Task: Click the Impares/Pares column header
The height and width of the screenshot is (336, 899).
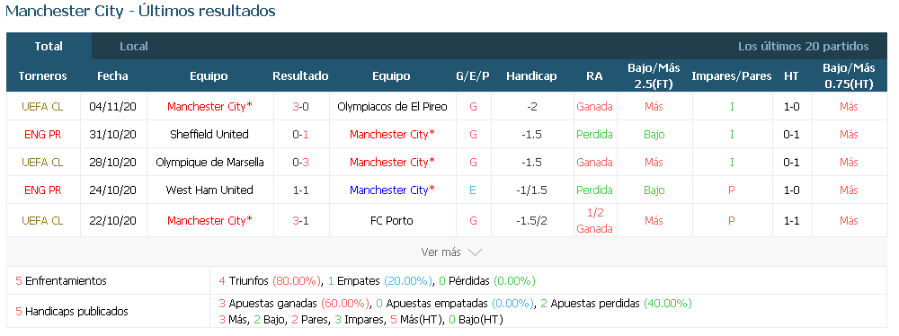Action: 732,76
